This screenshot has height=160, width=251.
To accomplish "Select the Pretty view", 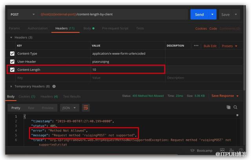I will pyautogui.click(x=16, y=108).
